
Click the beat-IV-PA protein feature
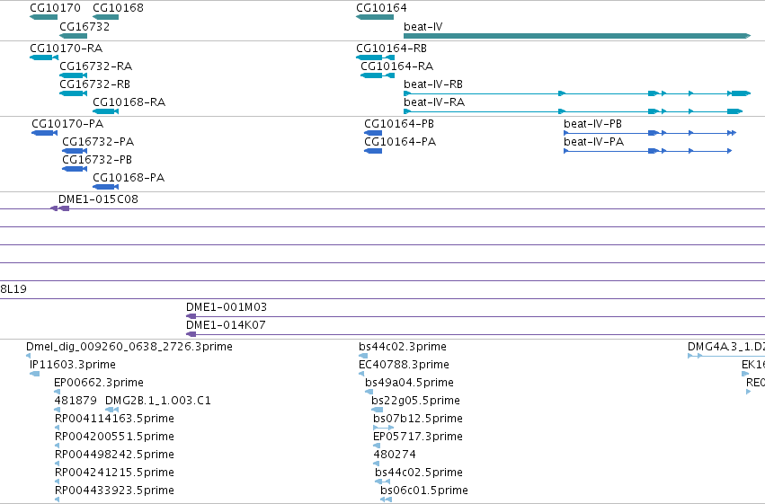(x=647, y=151)
